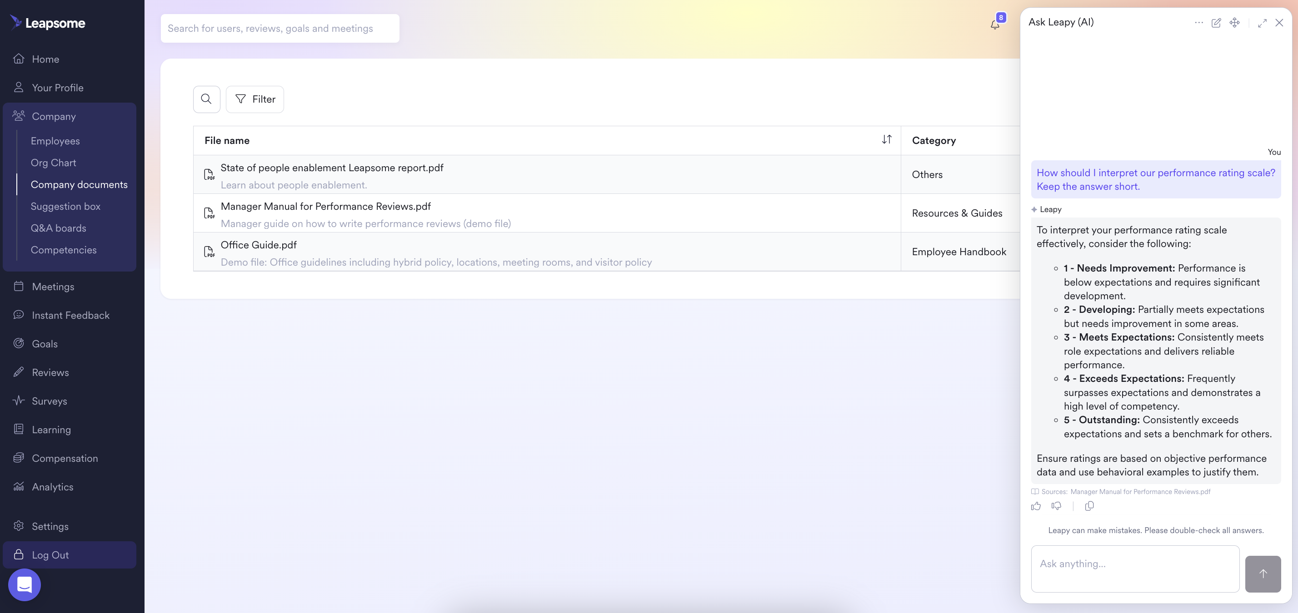Viewport: 1298px width, 613px height.
Task: Click the move panel arrows icon
Action: pyautogui.click(x=1234, y=23)
